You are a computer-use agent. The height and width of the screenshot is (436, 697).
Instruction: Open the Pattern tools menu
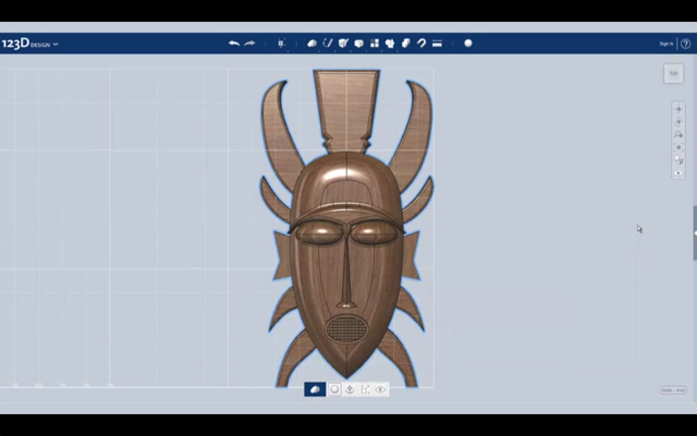tap(375, 43)
